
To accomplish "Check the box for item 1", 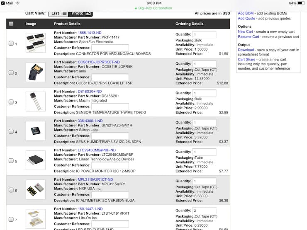I will [11, 43].
